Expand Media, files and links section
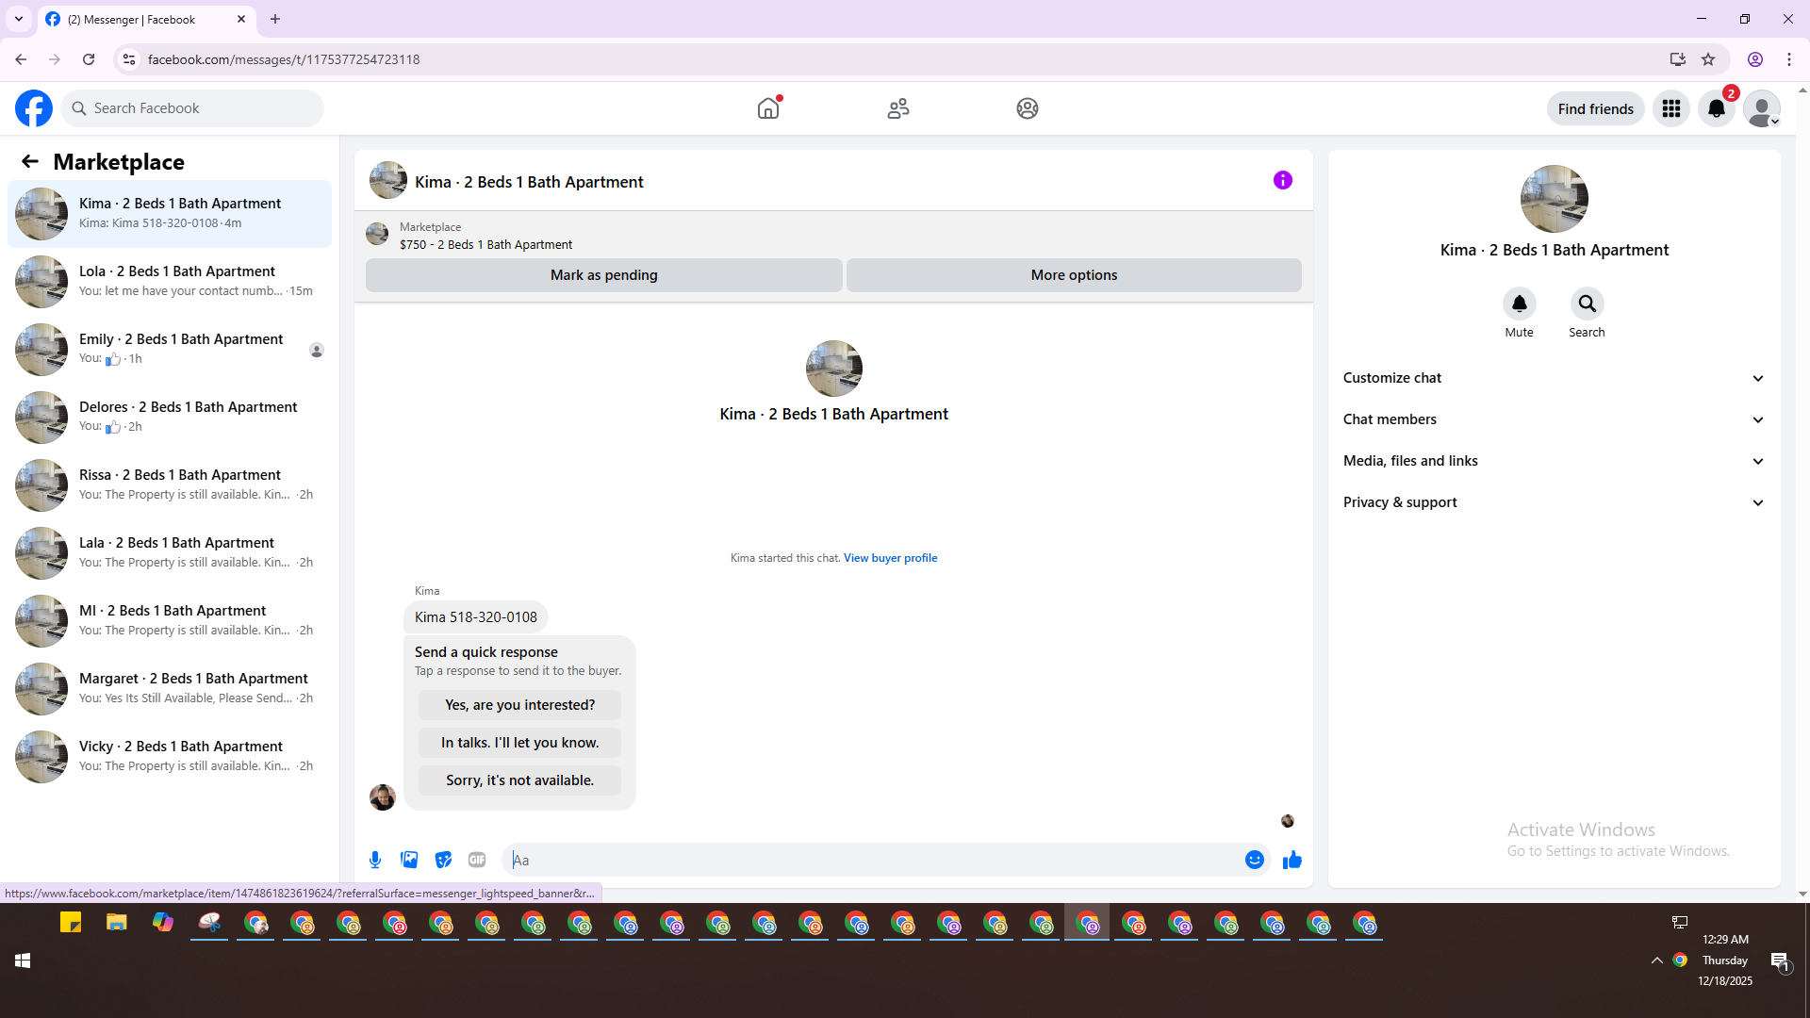1810x1018 pixels. pos(1554,461)
